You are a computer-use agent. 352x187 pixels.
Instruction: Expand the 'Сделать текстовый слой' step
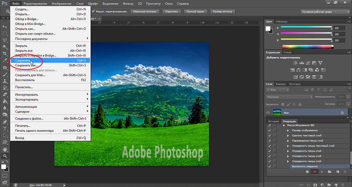(288, 135)
